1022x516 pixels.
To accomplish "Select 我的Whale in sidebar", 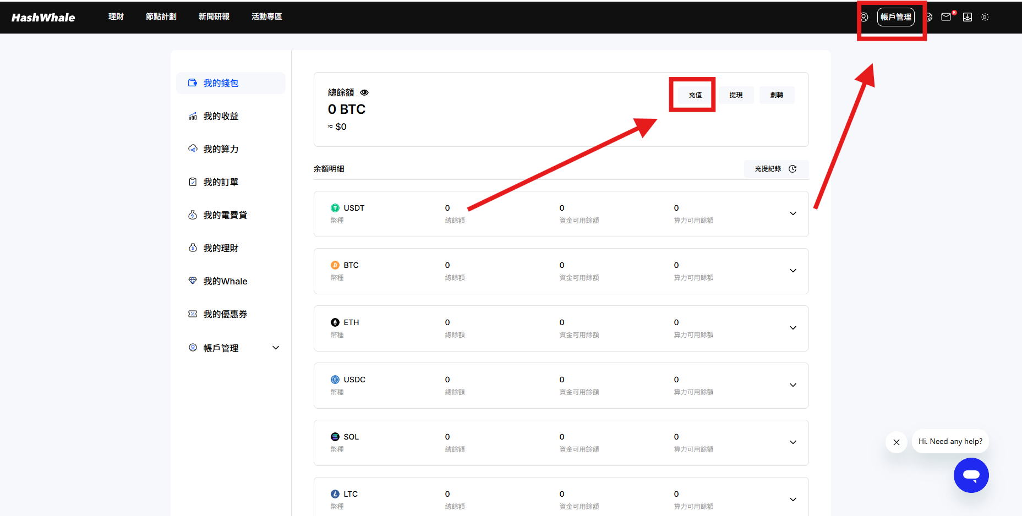I will click(231, 281).
